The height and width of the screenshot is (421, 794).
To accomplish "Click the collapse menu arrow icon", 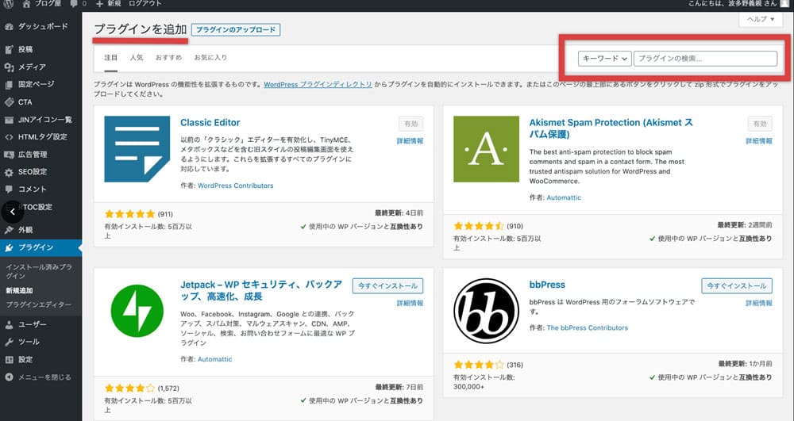I will [9, 377].
